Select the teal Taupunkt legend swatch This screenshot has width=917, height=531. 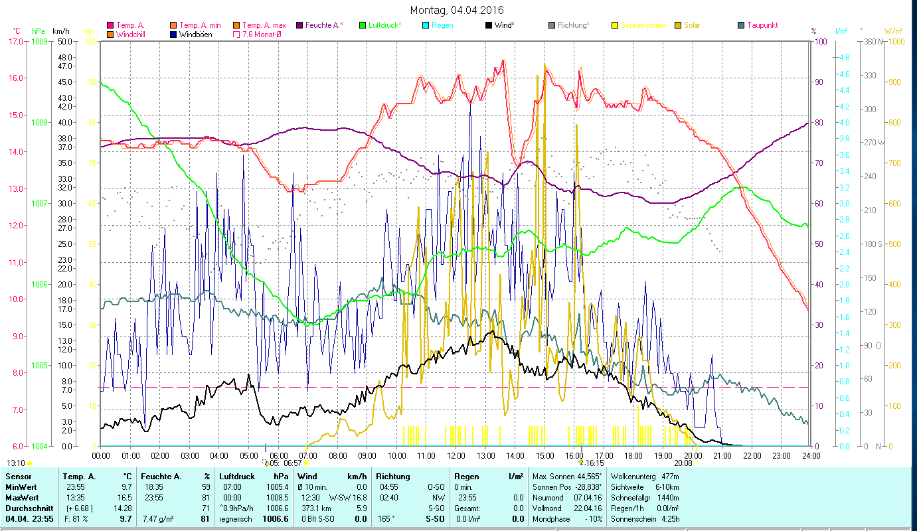pyautogui.click(x=741, y=25)
